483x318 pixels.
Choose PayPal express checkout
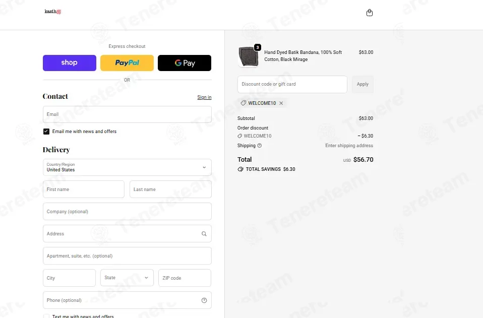click(127, 63)
